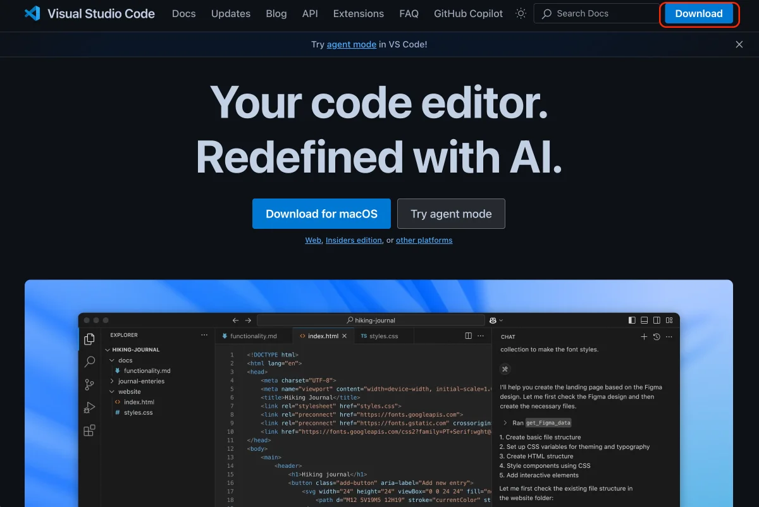This screenshot has width=759, height=507.
Task: Open the API menu item
Action: point(310,13)
